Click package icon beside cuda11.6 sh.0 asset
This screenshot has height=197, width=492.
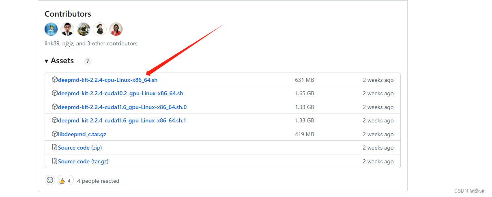(55, 107)
